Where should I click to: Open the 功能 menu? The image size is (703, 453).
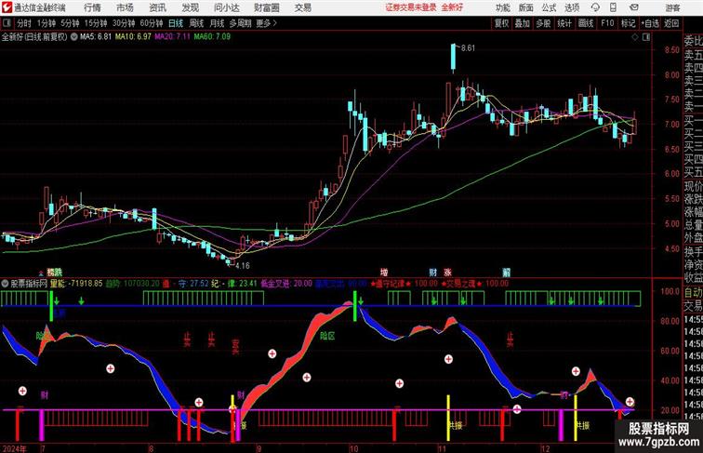point(502,7)
